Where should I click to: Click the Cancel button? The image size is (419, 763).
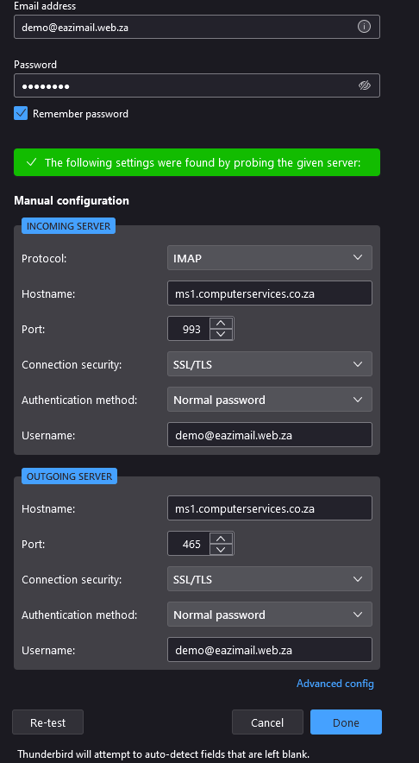(267, 722)
